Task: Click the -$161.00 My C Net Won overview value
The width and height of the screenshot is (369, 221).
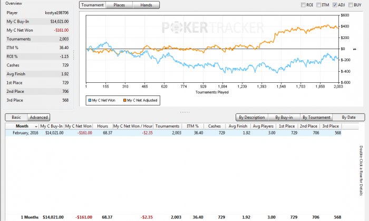Action: [x=61, y=30]
